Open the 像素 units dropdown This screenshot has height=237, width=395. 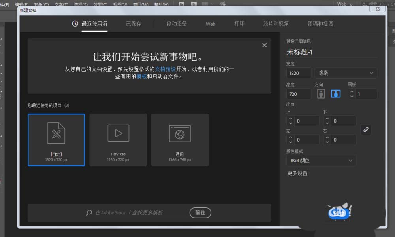click(346, 73)
